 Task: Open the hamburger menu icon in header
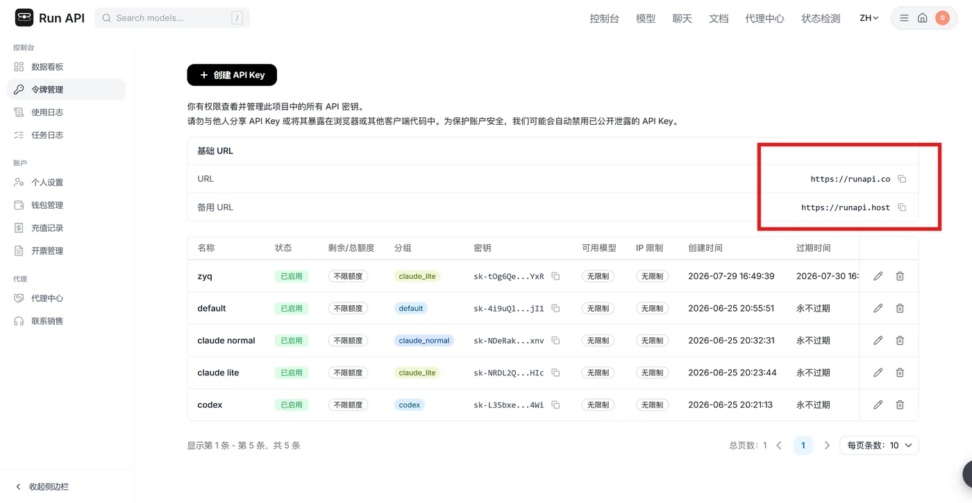tap(904, 18)
